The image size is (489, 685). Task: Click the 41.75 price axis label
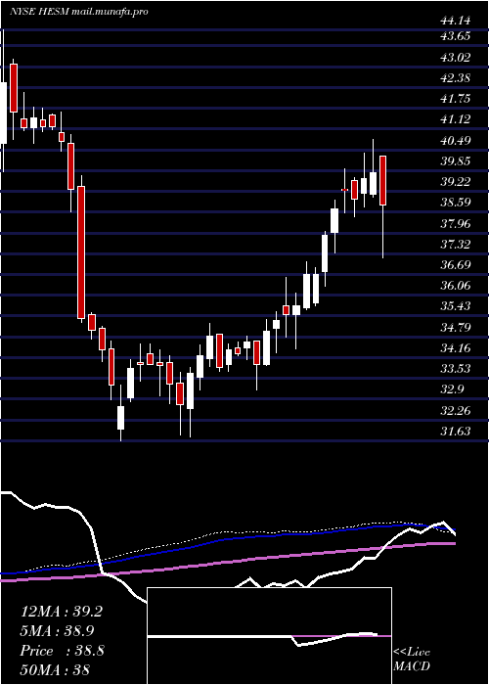[456, 98]
